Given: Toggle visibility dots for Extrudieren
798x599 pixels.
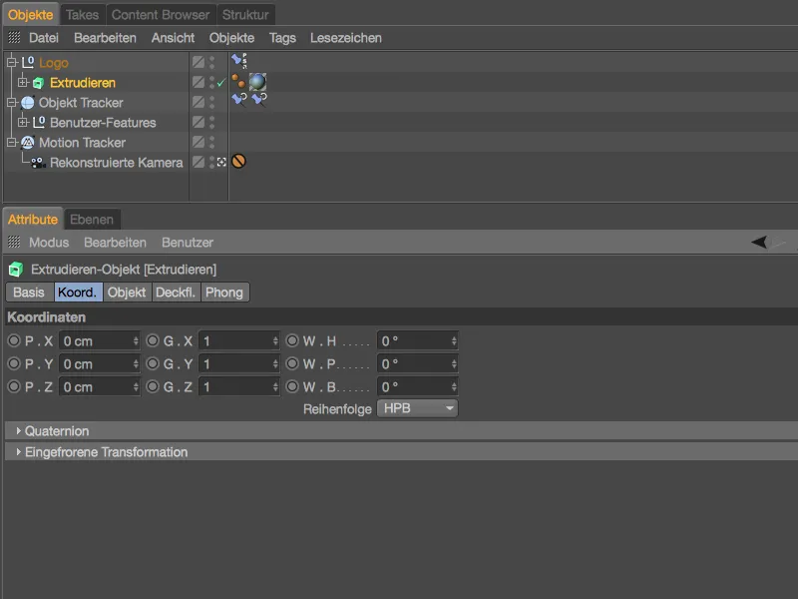Looking at the screenshot, I should click(211, 83).
